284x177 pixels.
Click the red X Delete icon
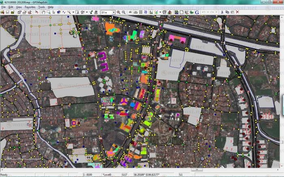tap(237, 12)
